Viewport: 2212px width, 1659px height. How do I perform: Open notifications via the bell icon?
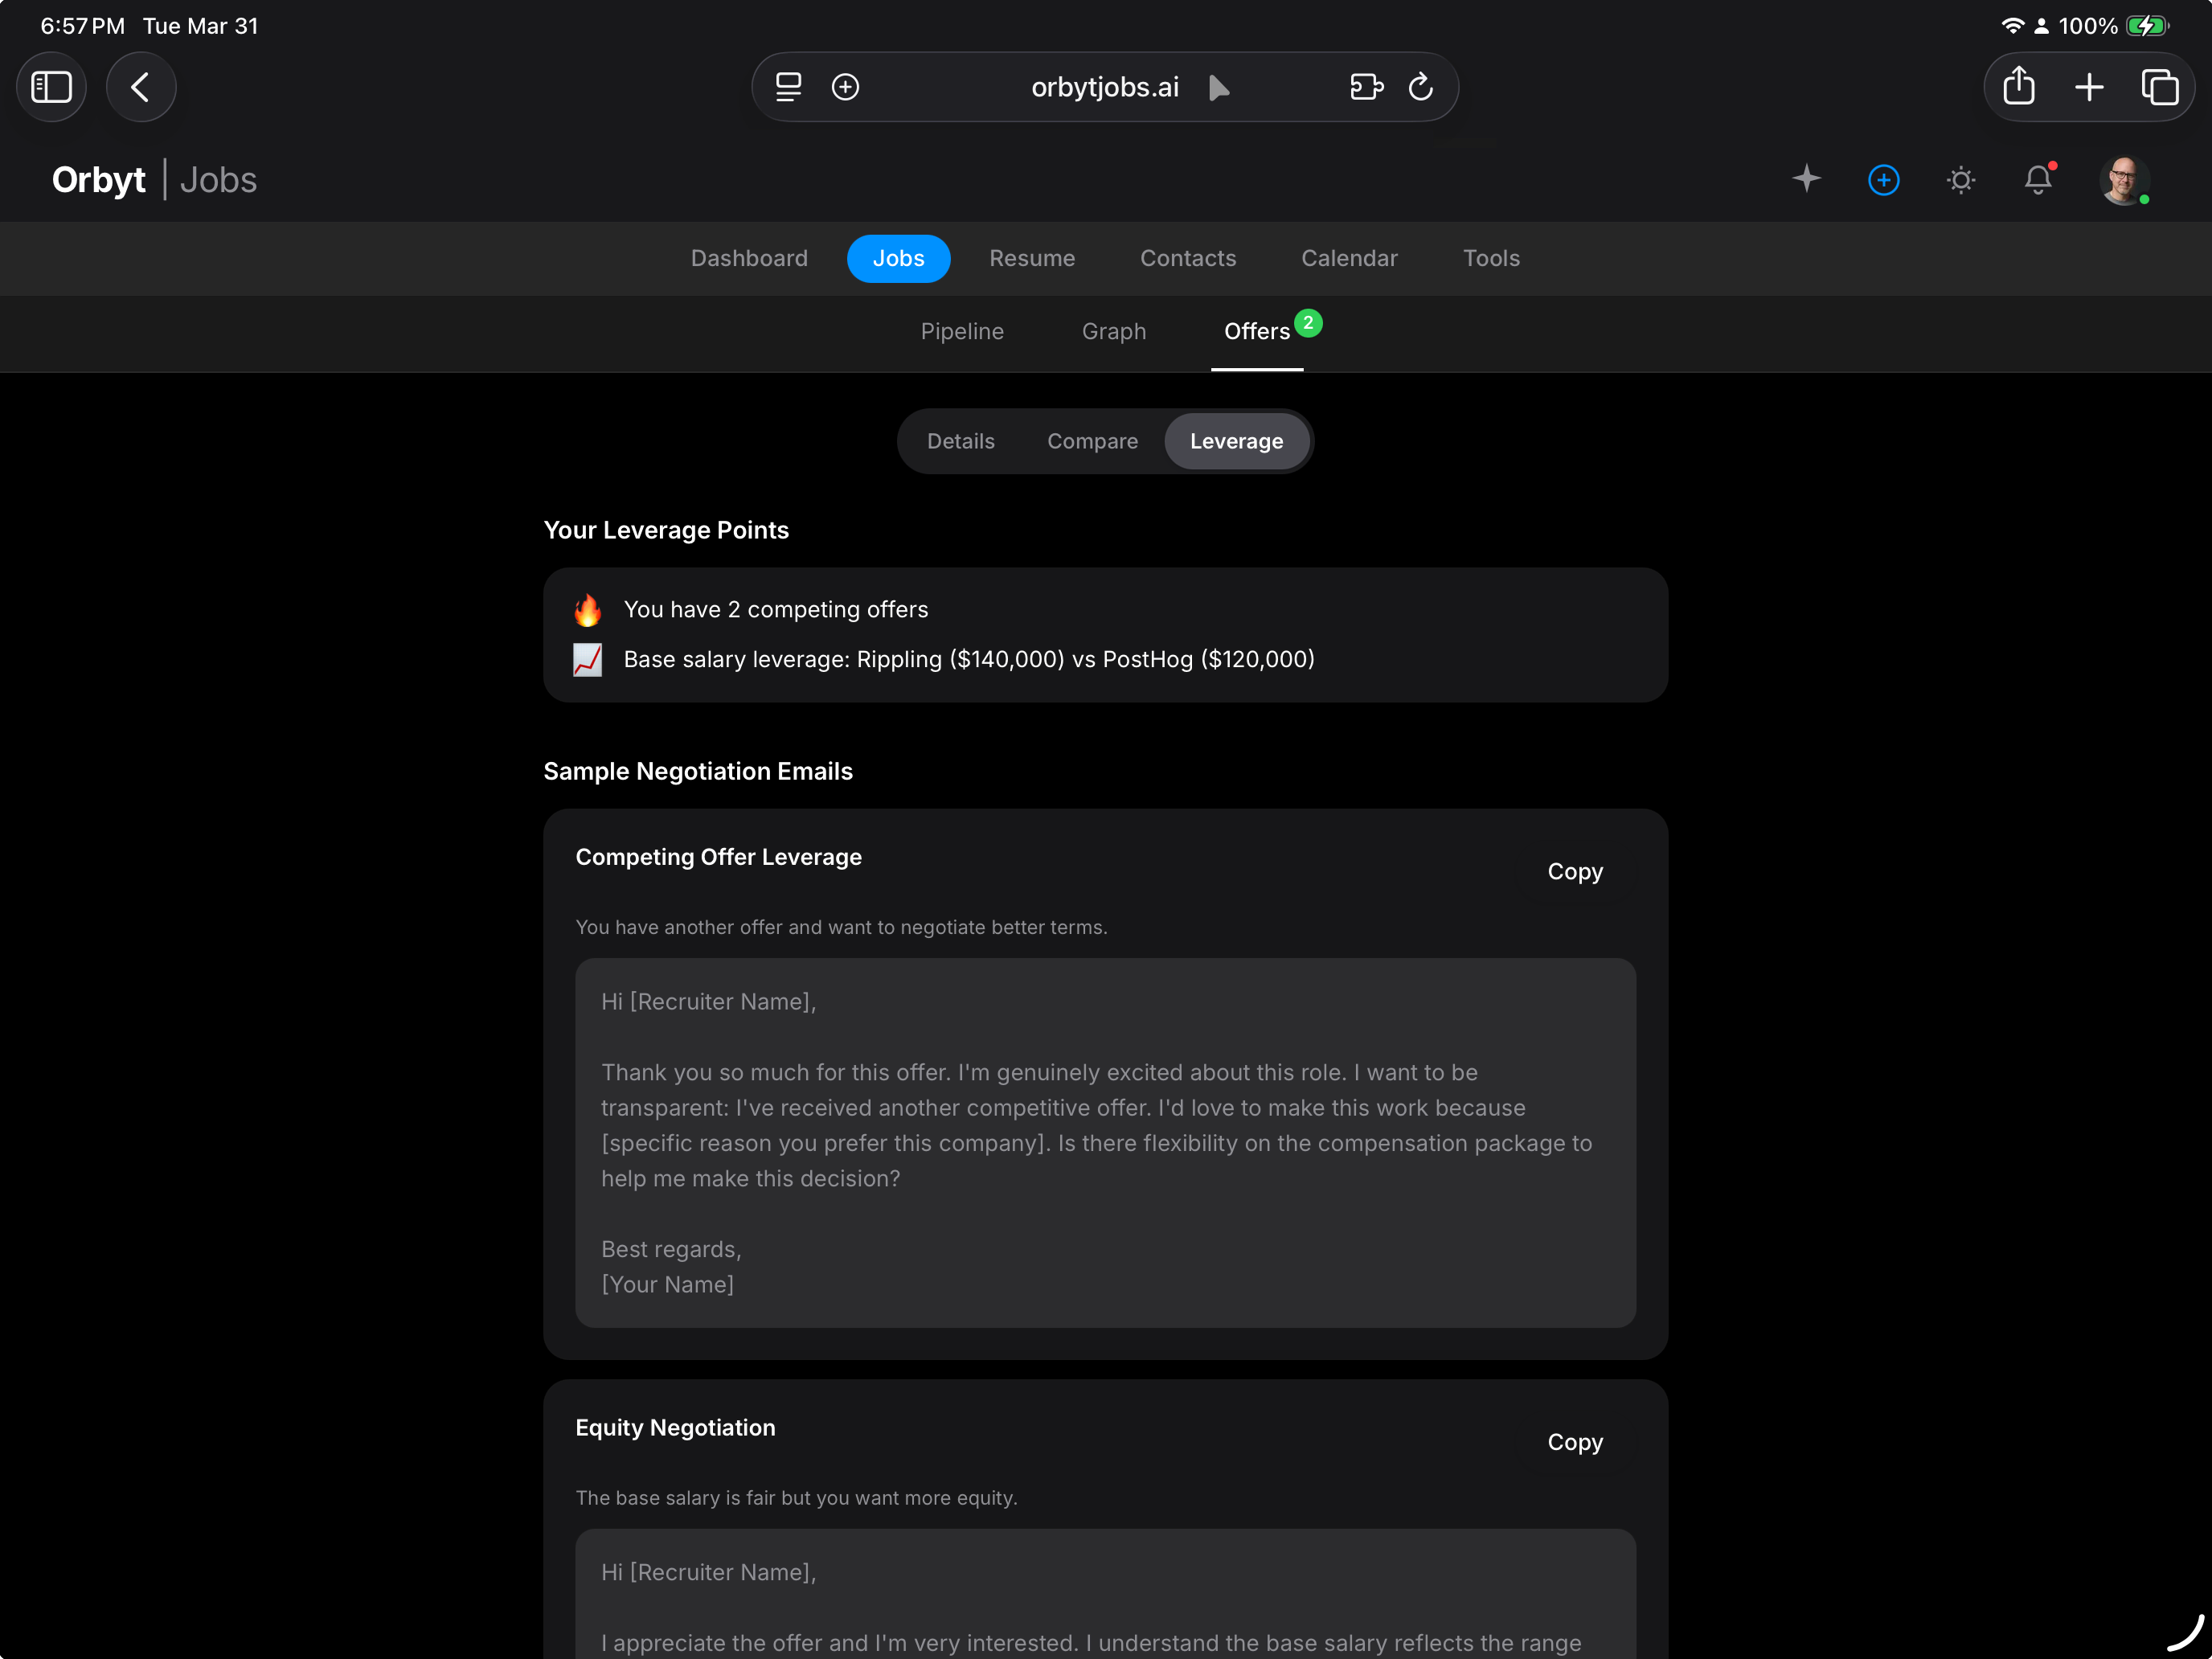2038,180
